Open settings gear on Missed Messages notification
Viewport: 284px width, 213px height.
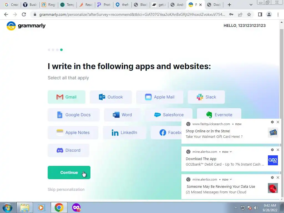tap(272, 177)
